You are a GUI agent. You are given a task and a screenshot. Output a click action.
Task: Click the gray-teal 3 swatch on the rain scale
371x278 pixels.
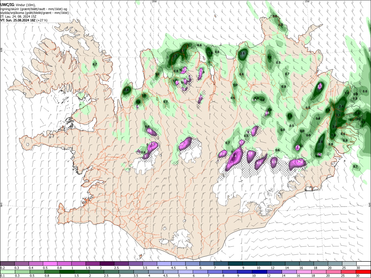click(127, 272)
